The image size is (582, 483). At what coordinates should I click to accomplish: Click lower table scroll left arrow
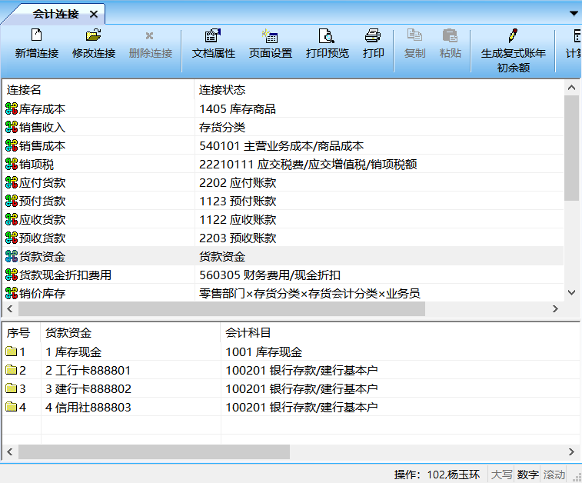tap(10, 451)
